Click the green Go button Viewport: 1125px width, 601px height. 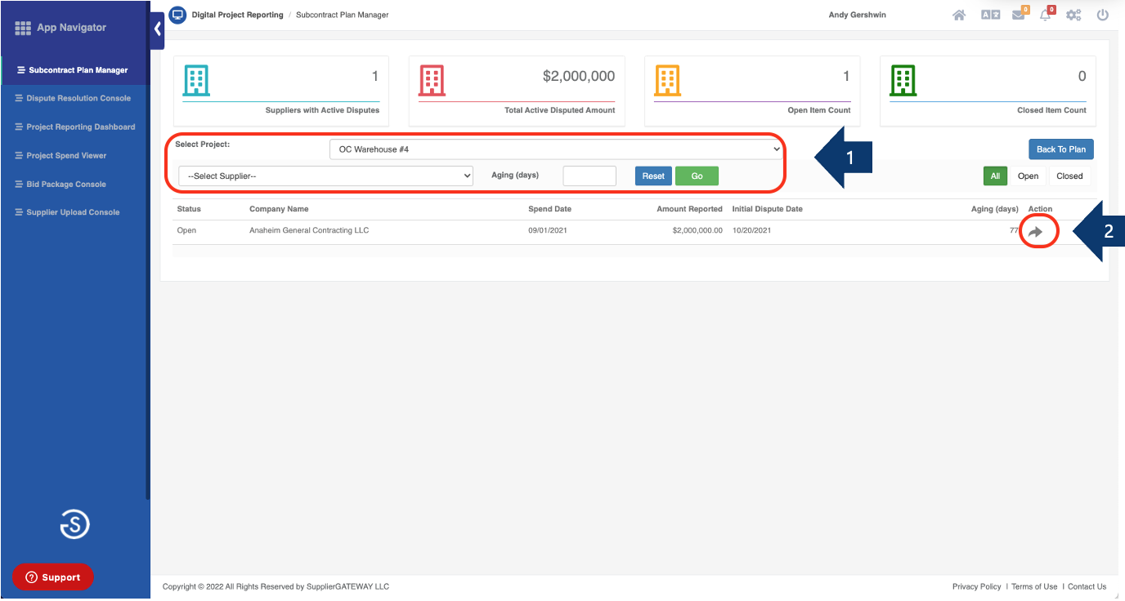click(697, 176)
